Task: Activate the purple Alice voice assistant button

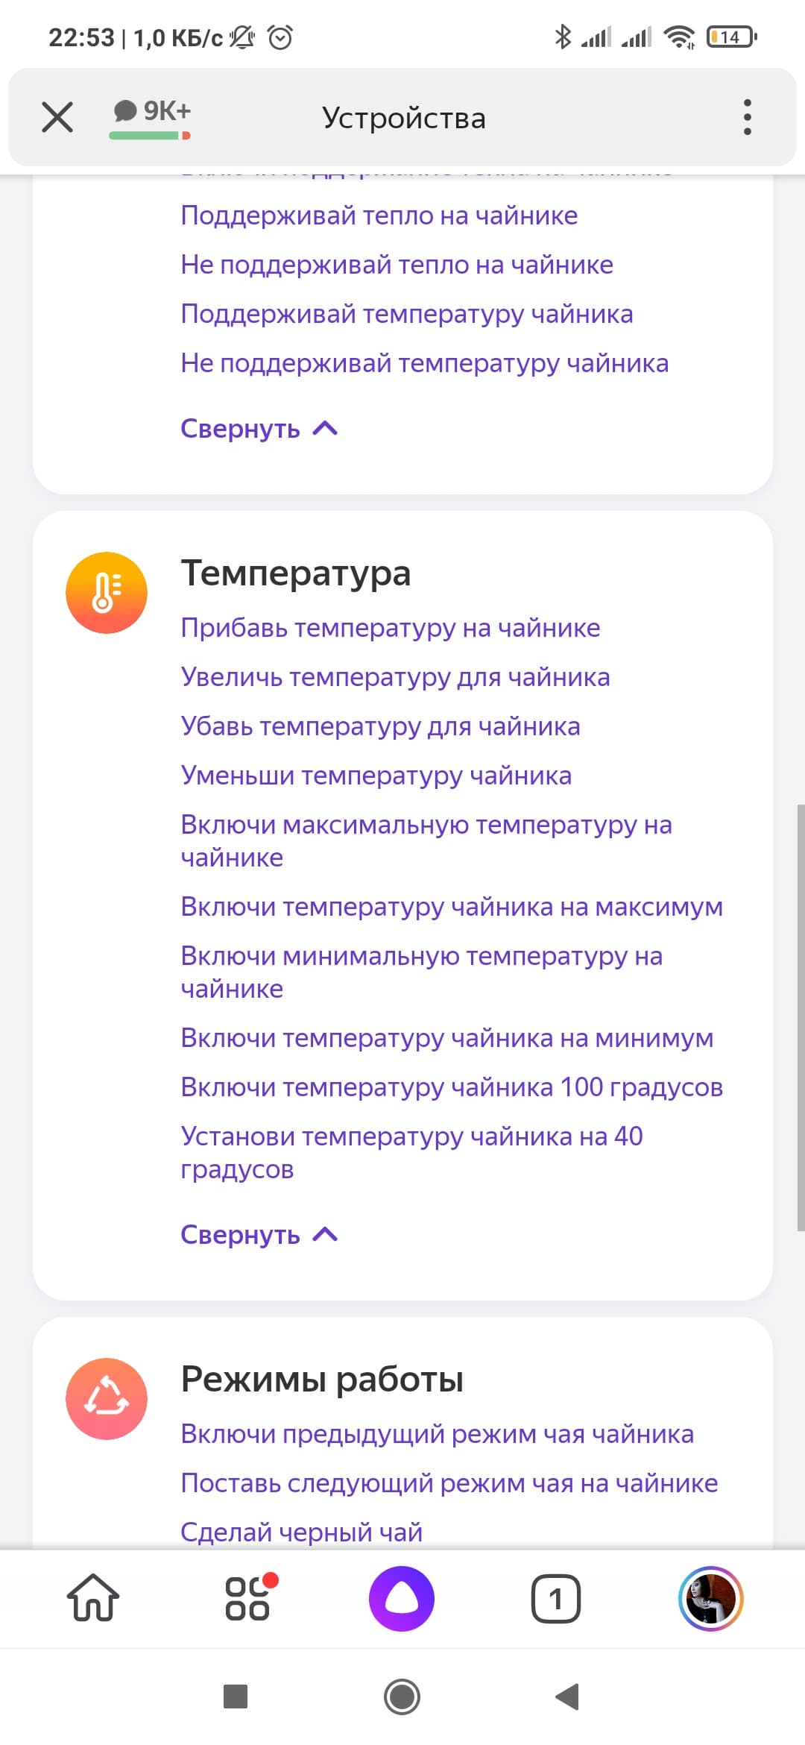Action: [402, 1598]
